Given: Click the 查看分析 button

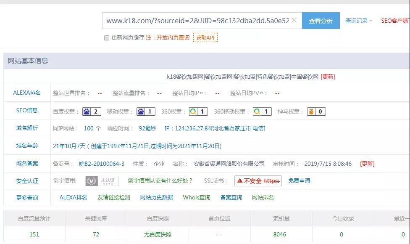Looking at the screenshot, I should click(321, 20).
